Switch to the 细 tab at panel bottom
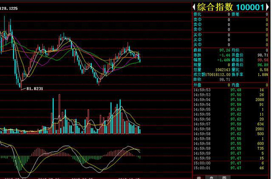Screen dimensions: 272x179 pyautogui.click(x=199, y=178)
